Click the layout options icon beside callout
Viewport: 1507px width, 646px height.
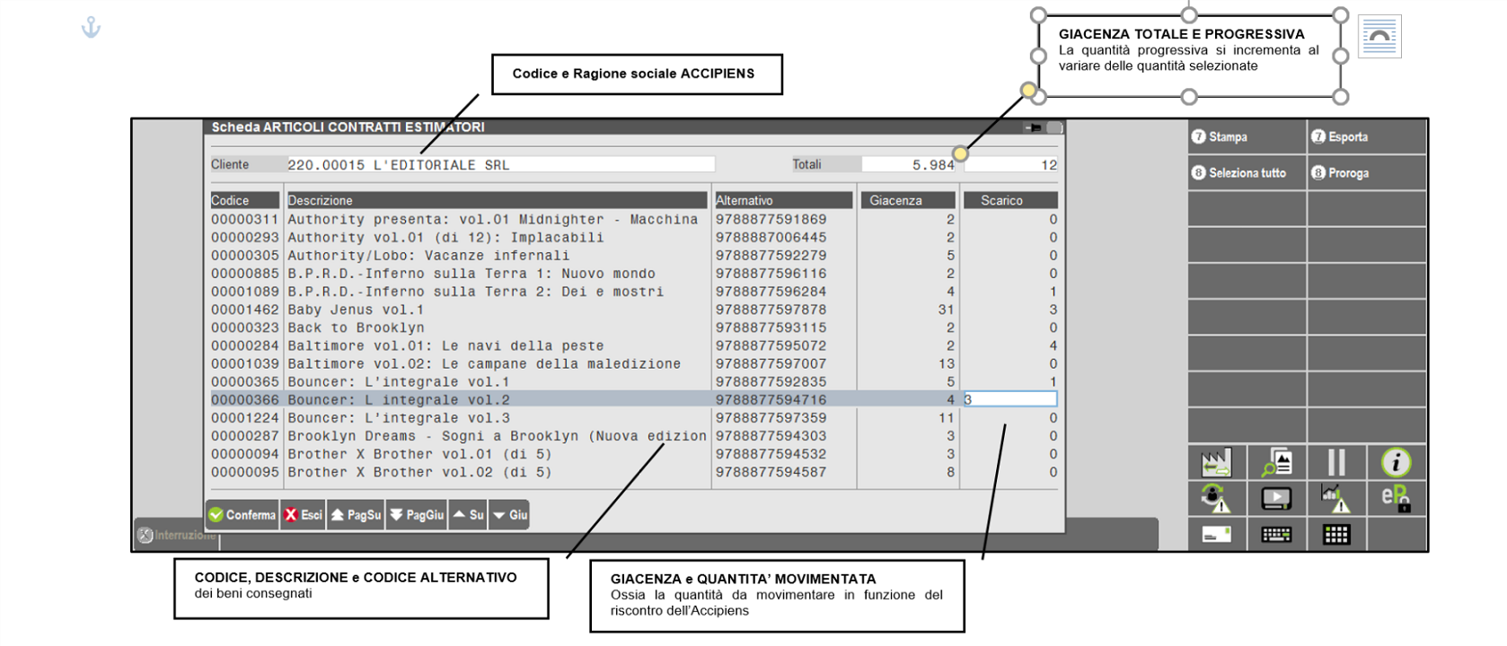1379,37
